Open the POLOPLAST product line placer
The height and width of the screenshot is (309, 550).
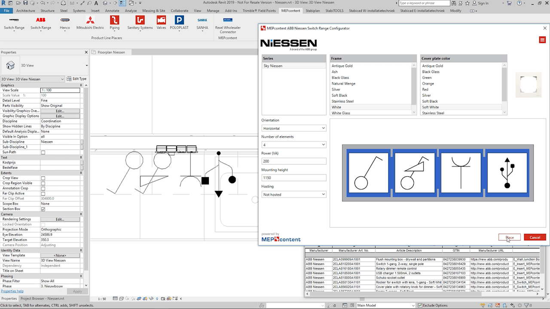point(179,23)
